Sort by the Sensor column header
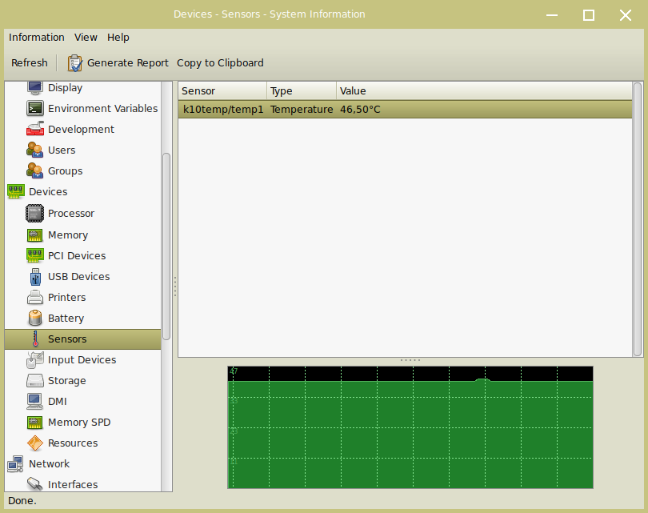Viewport: 648px width, 513px height. click(222, 90)
